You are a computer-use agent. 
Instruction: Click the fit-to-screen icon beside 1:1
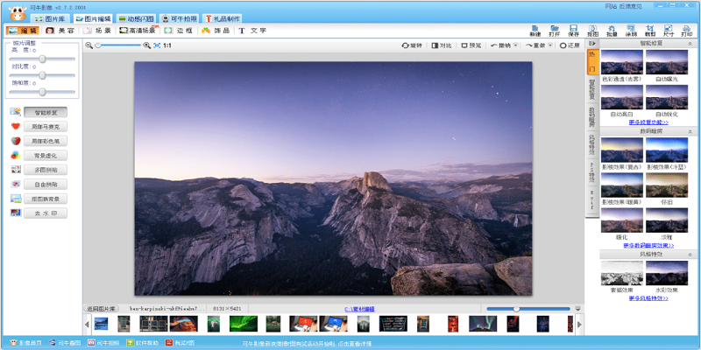pyautogui.click(x=157, y=45)
